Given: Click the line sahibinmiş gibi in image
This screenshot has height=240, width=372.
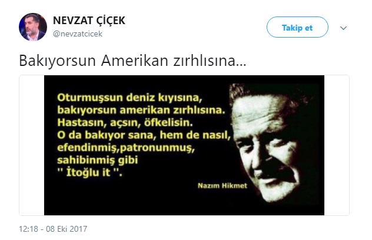Looking at the screenshot, I should [98, 160].
